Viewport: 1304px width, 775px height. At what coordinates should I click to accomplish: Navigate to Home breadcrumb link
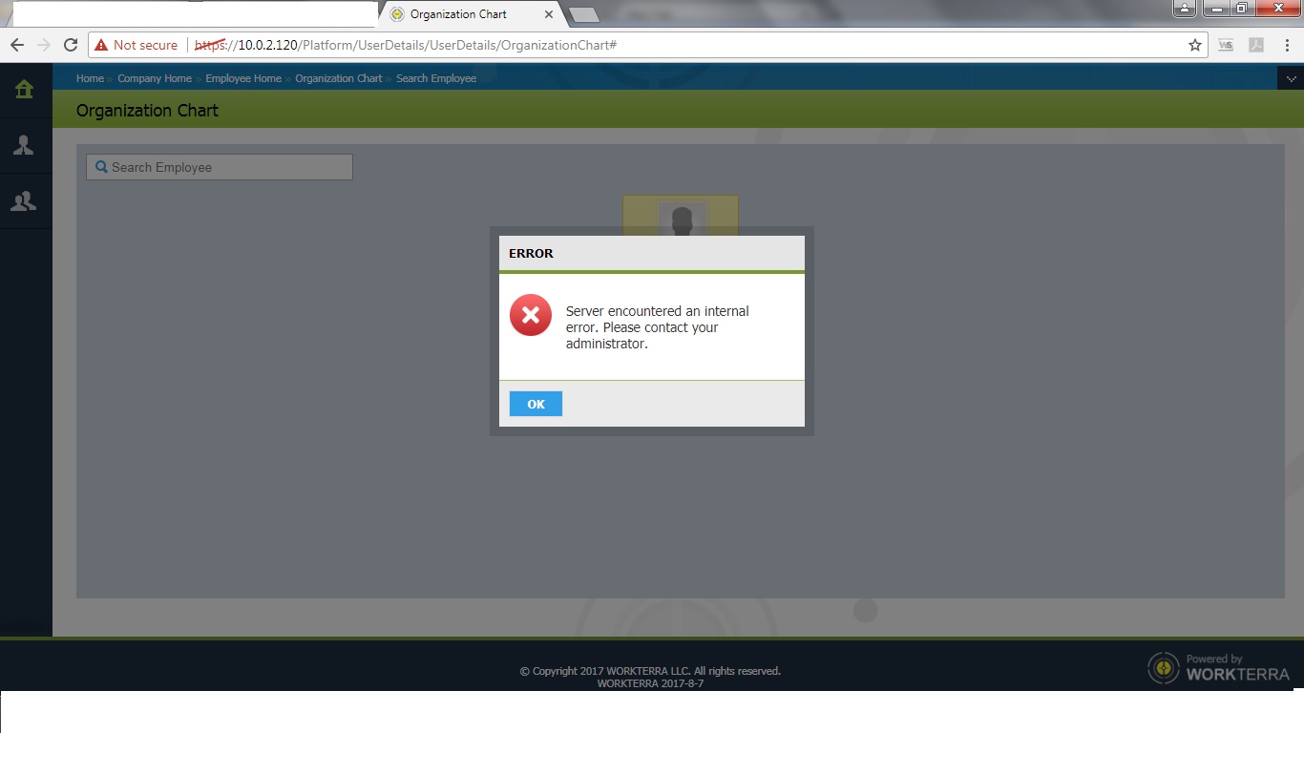click(x=90, y=78)
